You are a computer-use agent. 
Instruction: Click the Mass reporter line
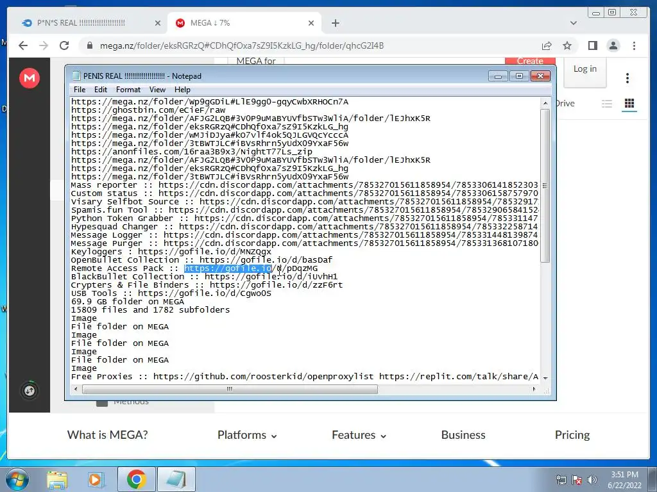tap(305, 185)
